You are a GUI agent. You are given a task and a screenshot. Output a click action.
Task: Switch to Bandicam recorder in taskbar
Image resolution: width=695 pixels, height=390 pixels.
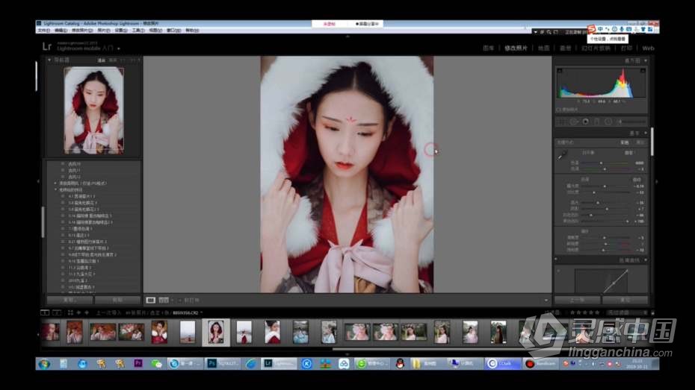540,363
